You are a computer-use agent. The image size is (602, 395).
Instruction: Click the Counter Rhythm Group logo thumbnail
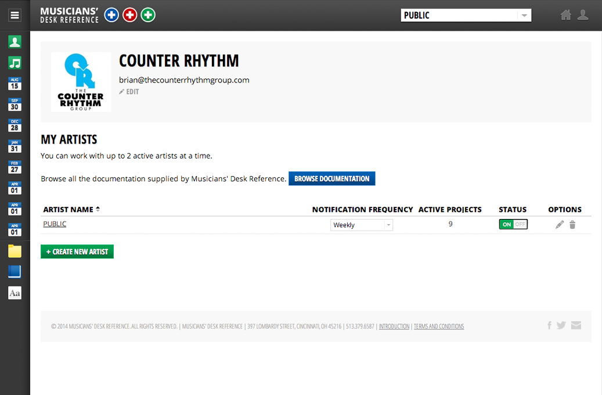pyautogui.click(x=81, y=82)
